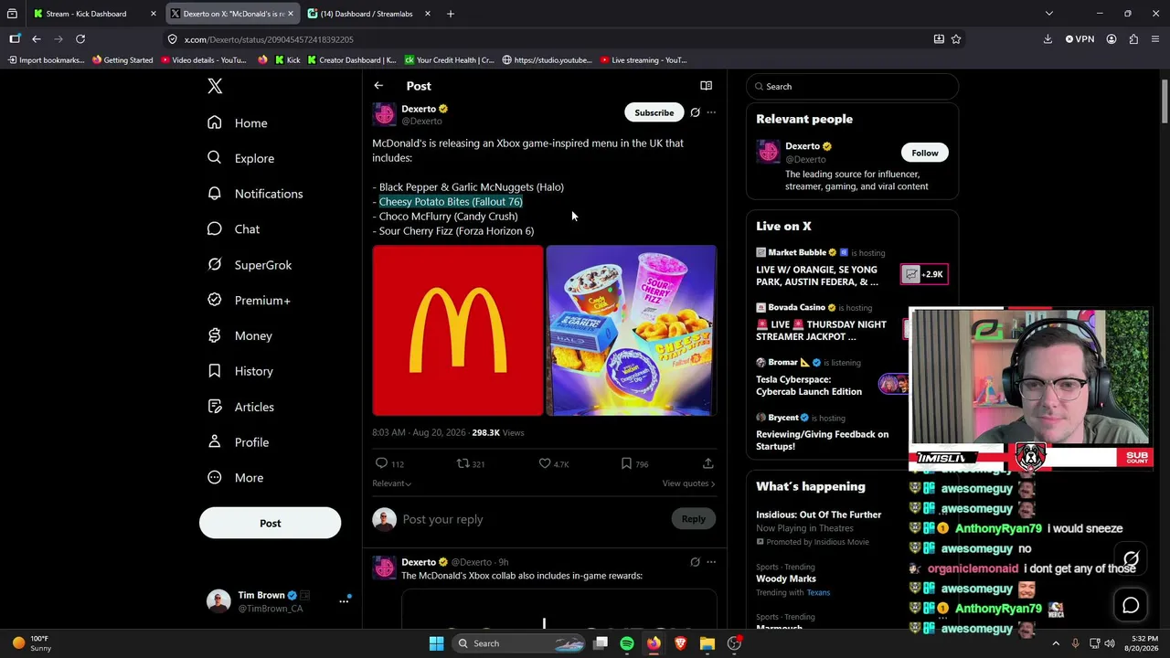
Task: Open File Explorer from the taskbar
Action: coord(707,643)
